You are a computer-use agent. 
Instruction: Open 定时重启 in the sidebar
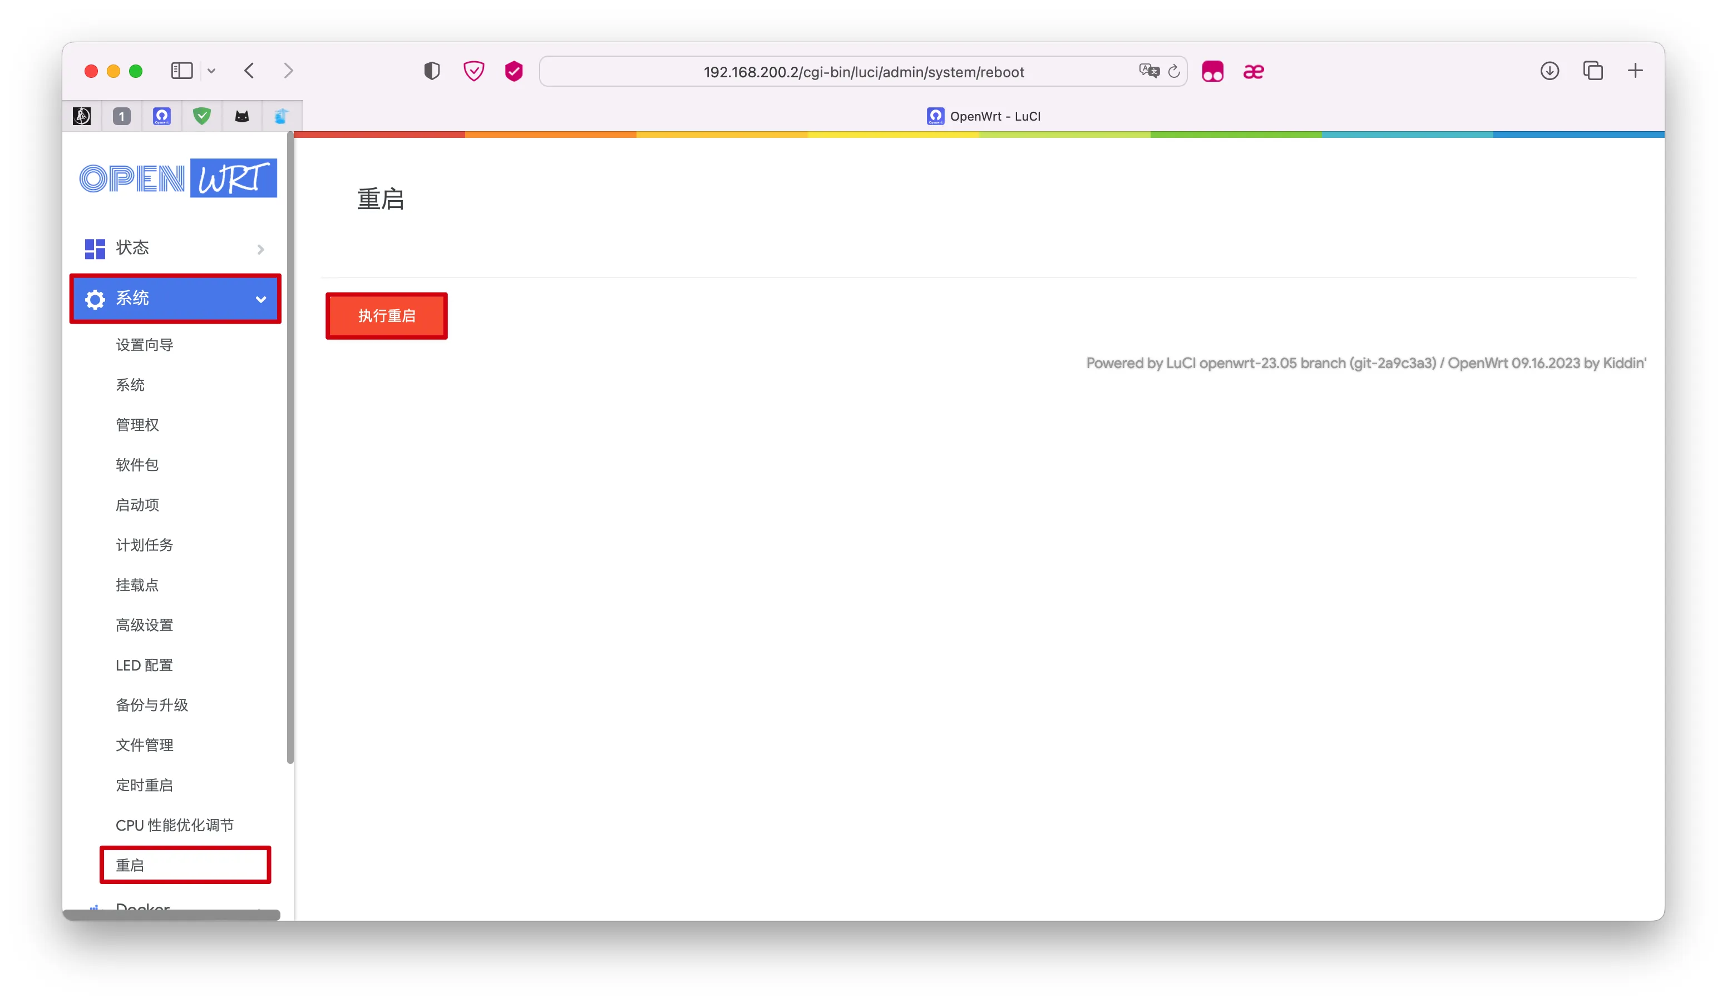click(x=144, y=785)
